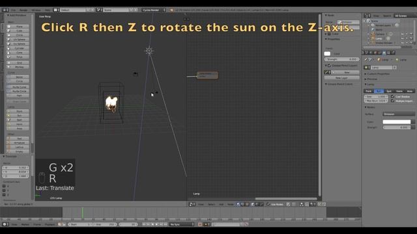Click the scene browse icon
417x234 pixels.
pos(99,10)
